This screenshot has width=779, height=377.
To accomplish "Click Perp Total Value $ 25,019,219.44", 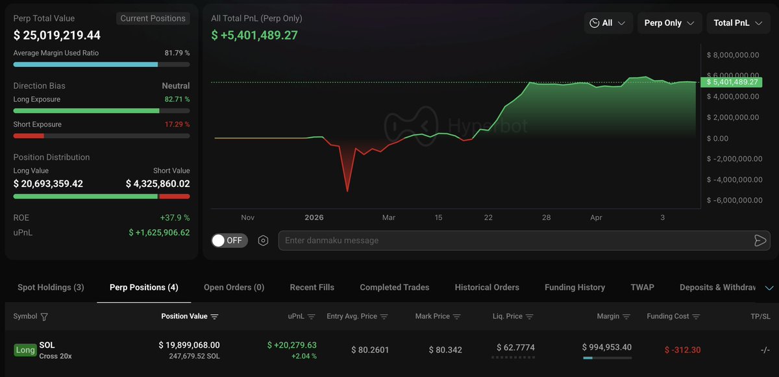I will tap(57, 35).
